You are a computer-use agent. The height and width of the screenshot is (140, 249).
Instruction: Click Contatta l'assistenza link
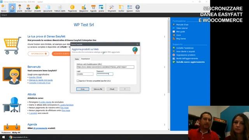[x=185, y=48]
